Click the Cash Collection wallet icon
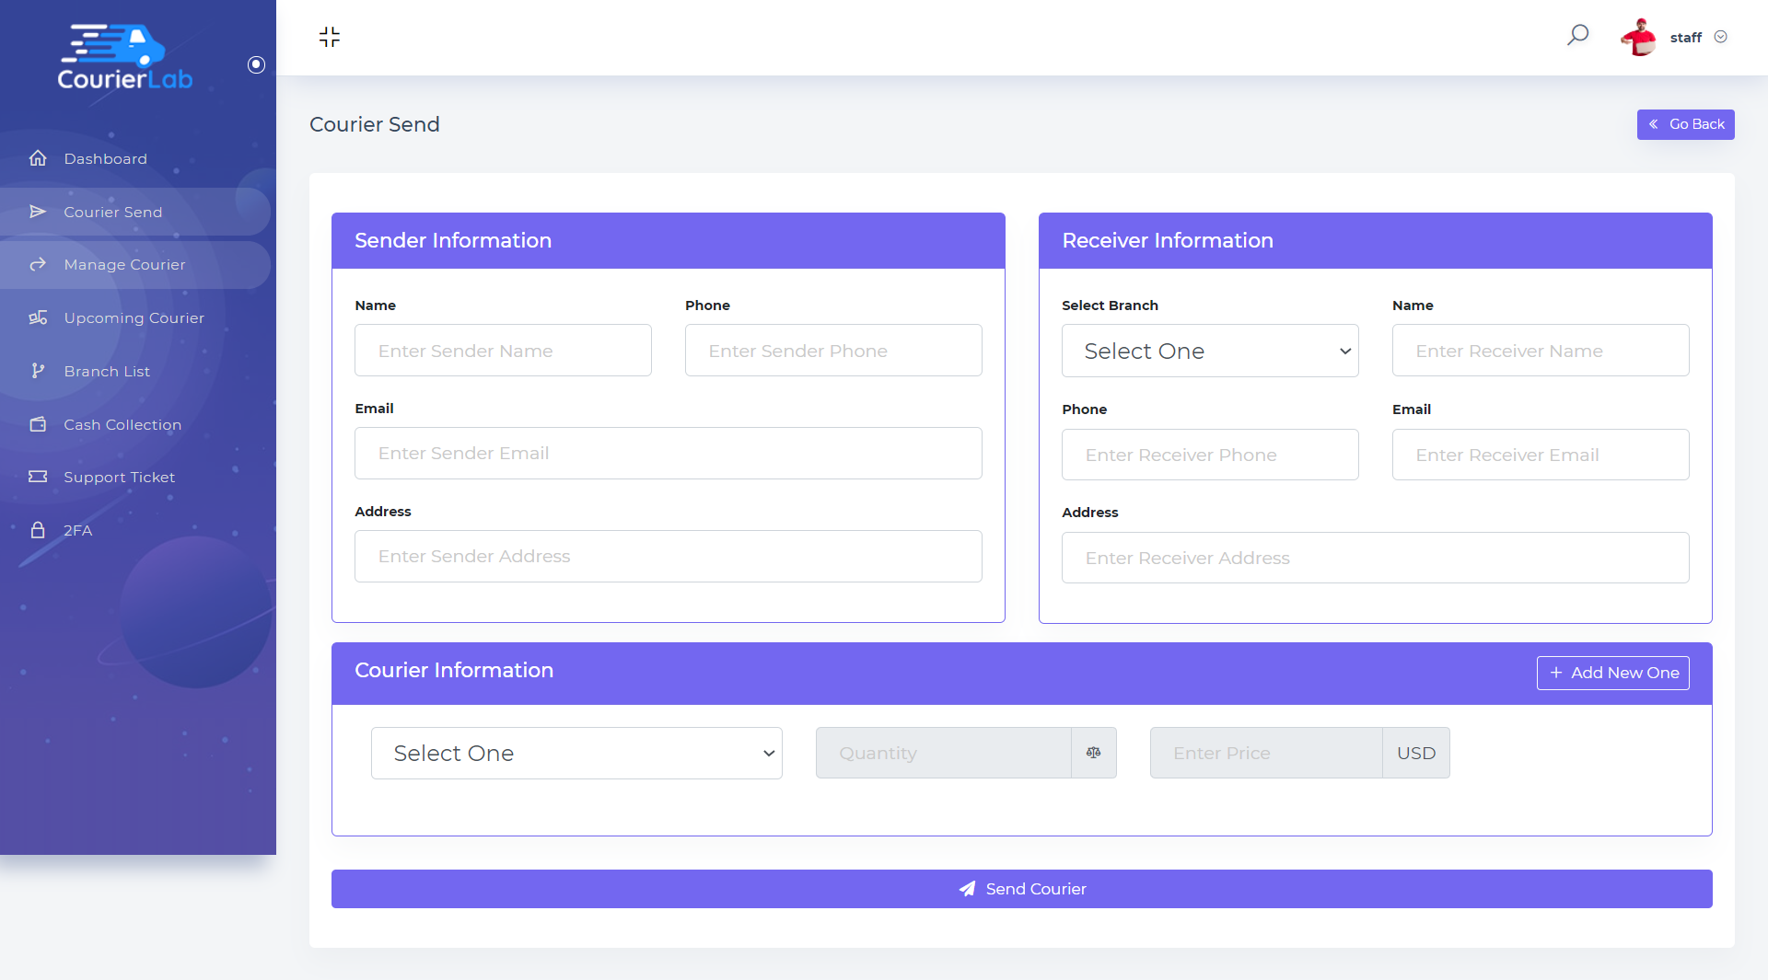This screenshot has height=980, width=1768. (38, 424)
